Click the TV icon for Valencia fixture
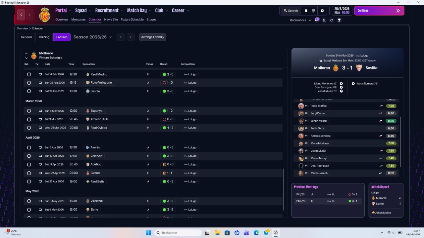Screen dimensions: 424x238 point(40,156)
